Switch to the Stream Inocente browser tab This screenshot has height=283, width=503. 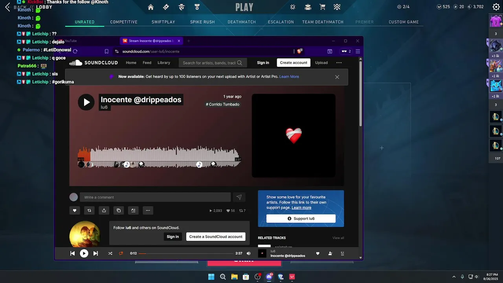tap(151, 41)
